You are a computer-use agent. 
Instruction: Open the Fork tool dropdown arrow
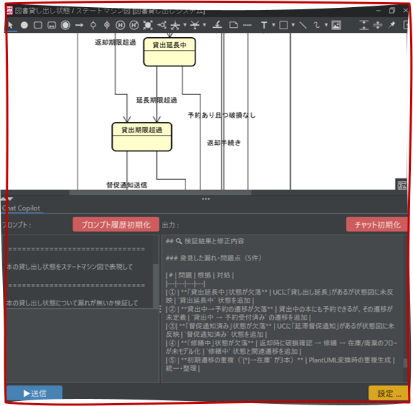pos(185,25)
